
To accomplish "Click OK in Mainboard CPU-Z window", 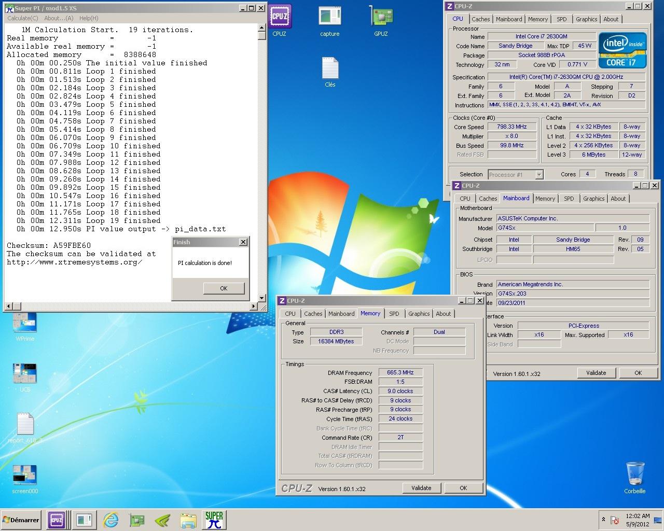I will (x=638, y=373).
